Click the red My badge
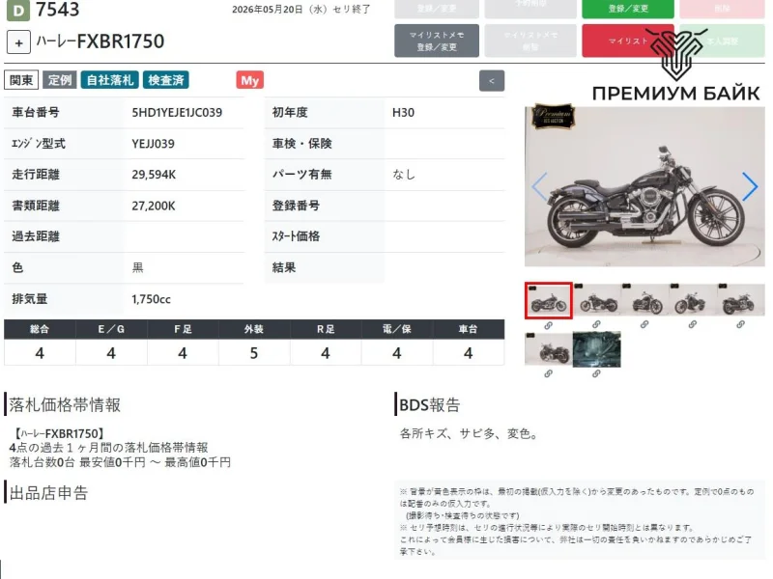The image size is (773, 579). [x=250, y=80]
